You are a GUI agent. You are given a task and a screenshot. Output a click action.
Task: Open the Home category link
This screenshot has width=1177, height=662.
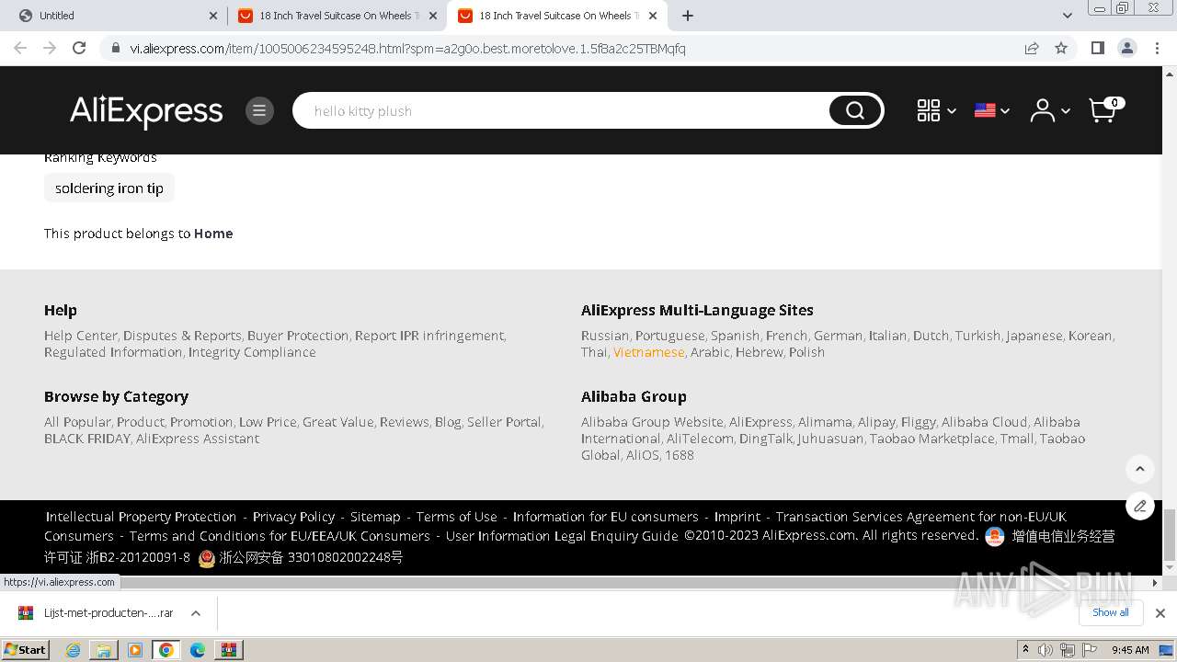(213, 234)
